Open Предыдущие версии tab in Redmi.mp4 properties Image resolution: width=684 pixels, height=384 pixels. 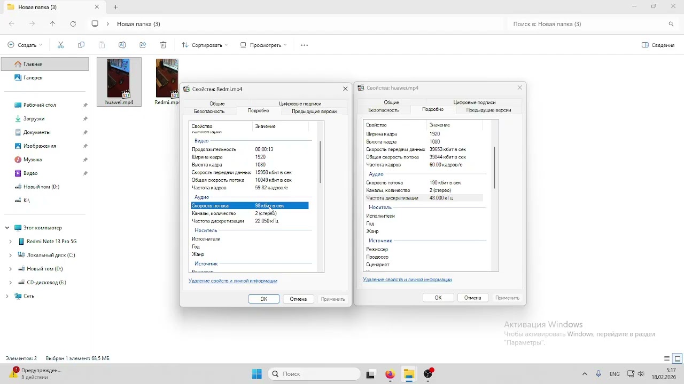[x=314, y=111]
